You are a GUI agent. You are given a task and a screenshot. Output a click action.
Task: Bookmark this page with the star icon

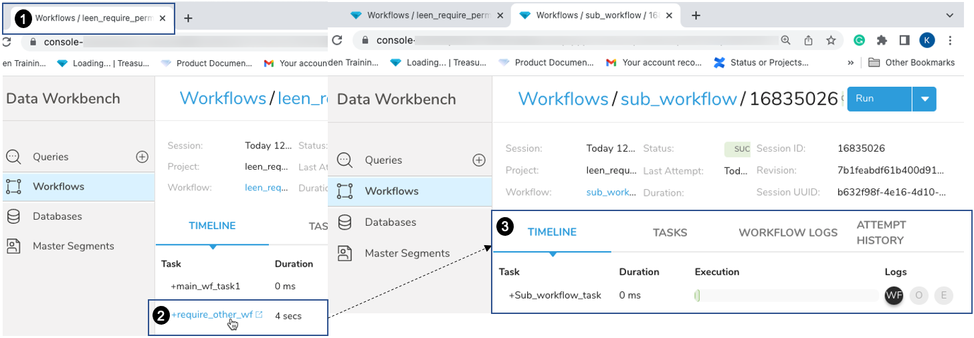pos(831,40)
